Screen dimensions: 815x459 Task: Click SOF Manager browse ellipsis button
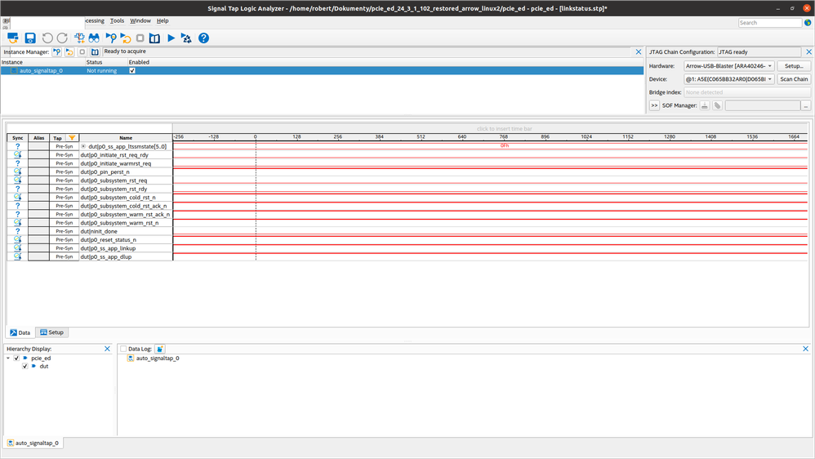[x=806, y=105]
